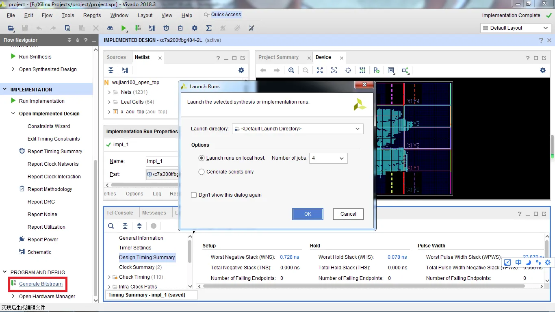The image size is (555, 312).
Task: Open the Reports menu
Action: (x=92, y=15)
